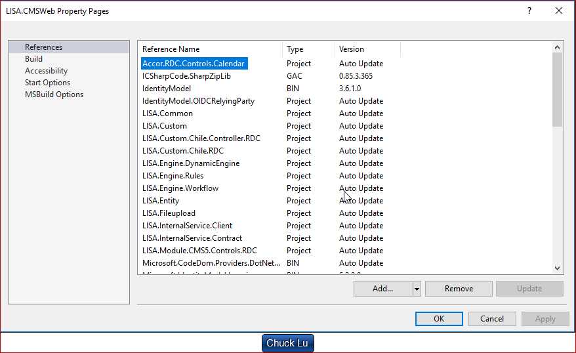This screenshot has height=353, width=576.
Task: Select Accessibility in the left pane
Action: click(x=47, y=70)
